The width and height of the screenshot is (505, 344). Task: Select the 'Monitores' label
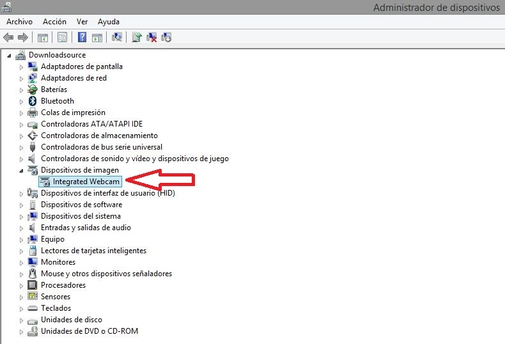[x=58, y=262]
